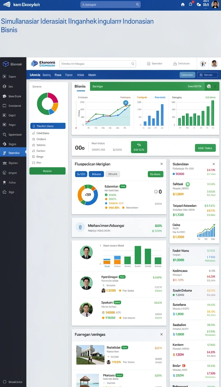Click the green Bonpais button in left panel
The width and height of the screenshot is (221, 387).
(x=47, y=171)
